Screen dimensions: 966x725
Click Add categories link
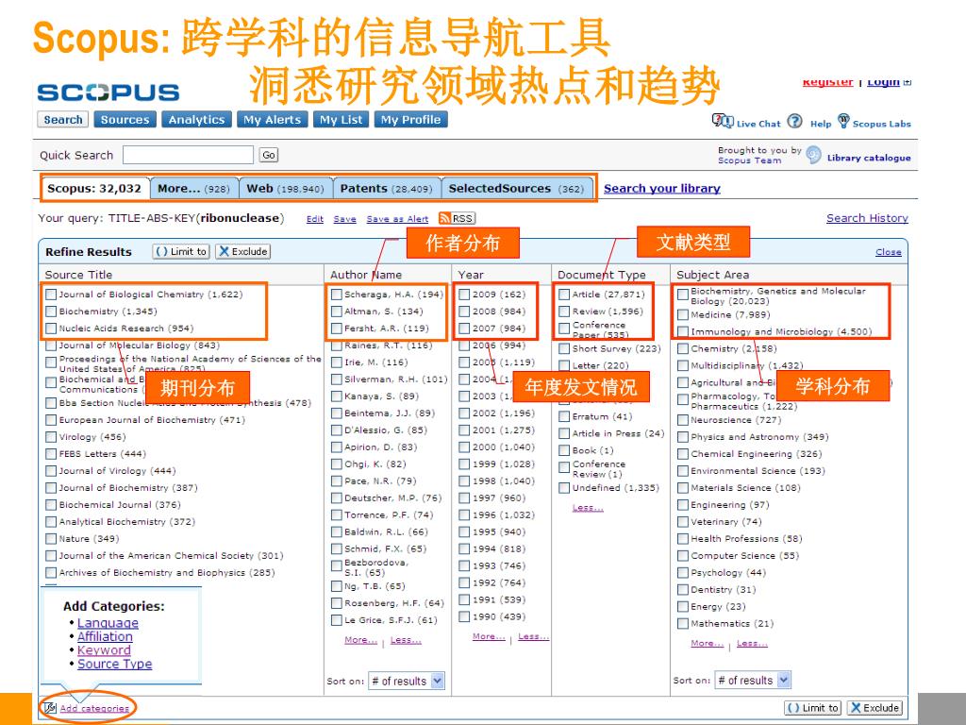94,708
